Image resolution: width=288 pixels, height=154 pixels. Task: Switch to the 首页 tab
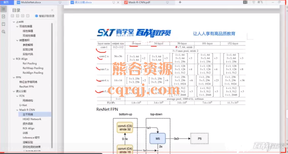[6, 2]
